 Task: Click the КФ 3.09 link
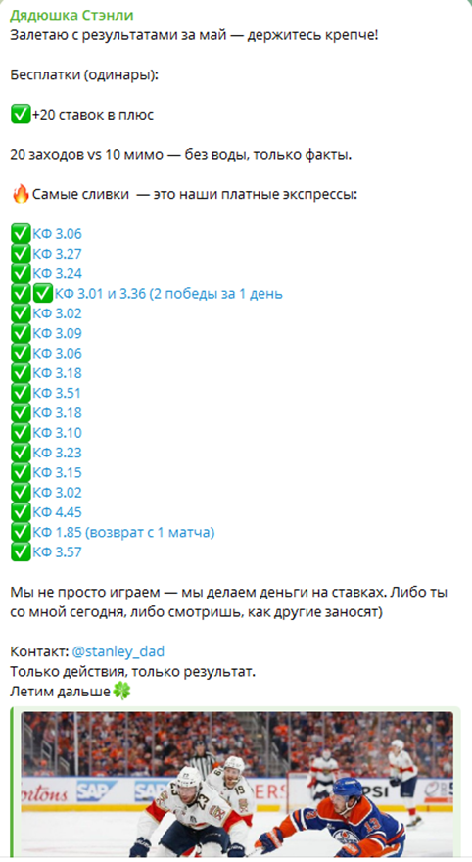[57, 333]
